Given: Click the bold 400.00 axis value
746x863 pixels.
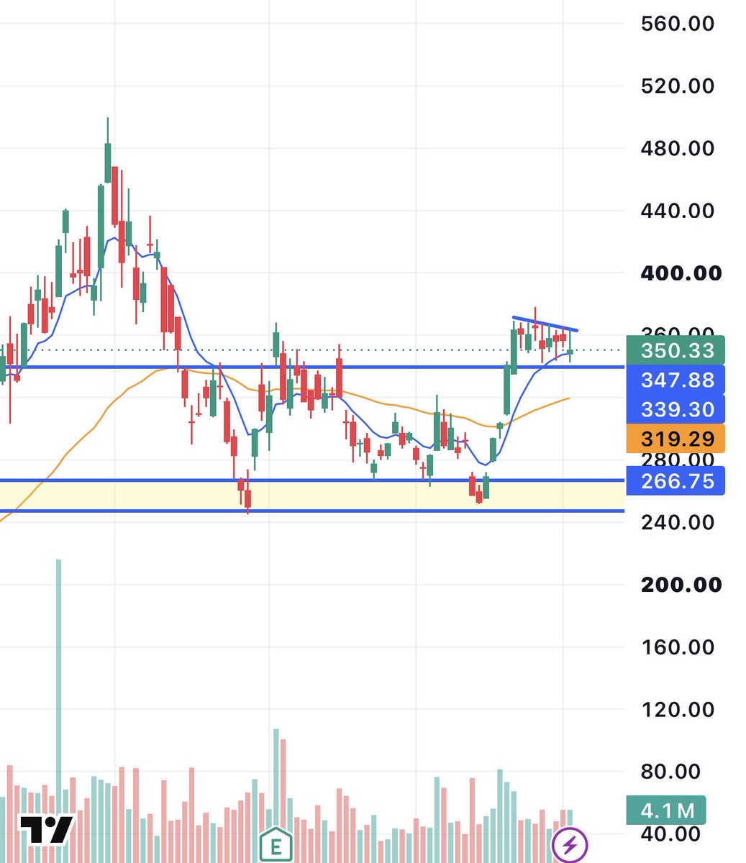Looking at the screenshot, I should coord(681,273).
